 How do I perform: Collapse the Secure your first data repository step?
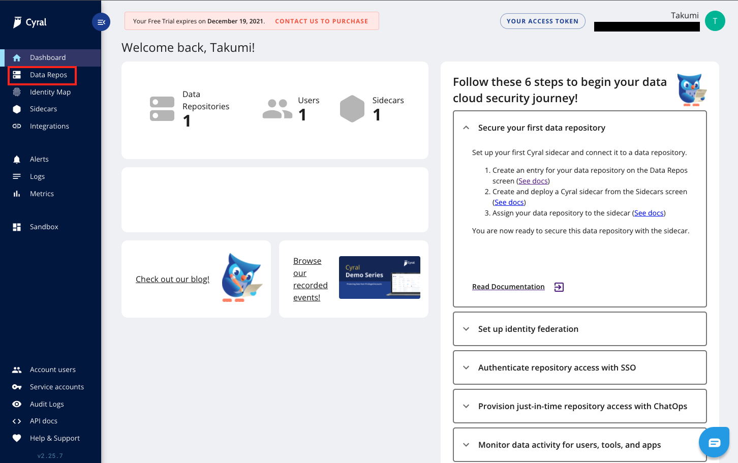click(466, 128)
